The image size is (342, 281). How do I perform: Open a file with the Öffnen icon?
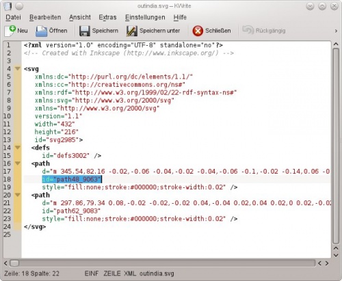pyautogui.click(x=41, y=31)
